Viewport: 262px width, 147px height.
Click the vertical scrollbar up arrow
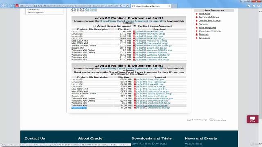pyautogui.click(x=260, y=11)
